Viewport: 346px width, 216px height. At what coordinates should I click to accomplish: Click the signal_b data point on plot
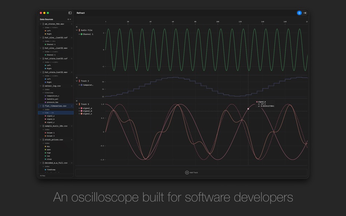248,109
